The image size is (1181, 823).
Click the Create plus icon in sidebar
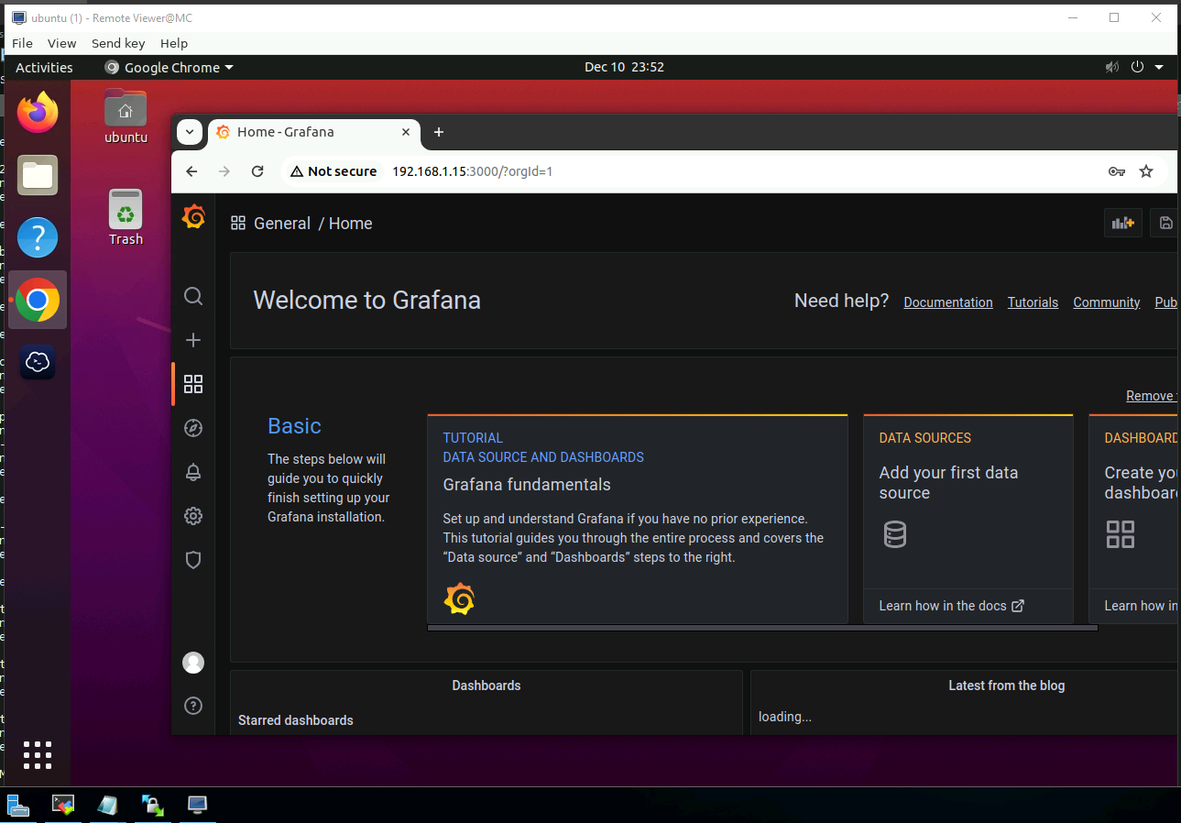click(193, 340)
